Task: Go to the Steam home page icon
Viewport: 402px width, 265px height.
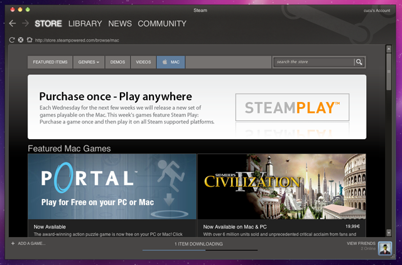Action: click(30, 40)
